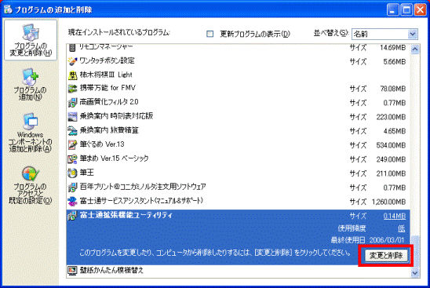Viewport: 430px width, 288px height.
Task: Click the 高画質化フィルタ 2.0 icon
Action: (x=72, y=103)
